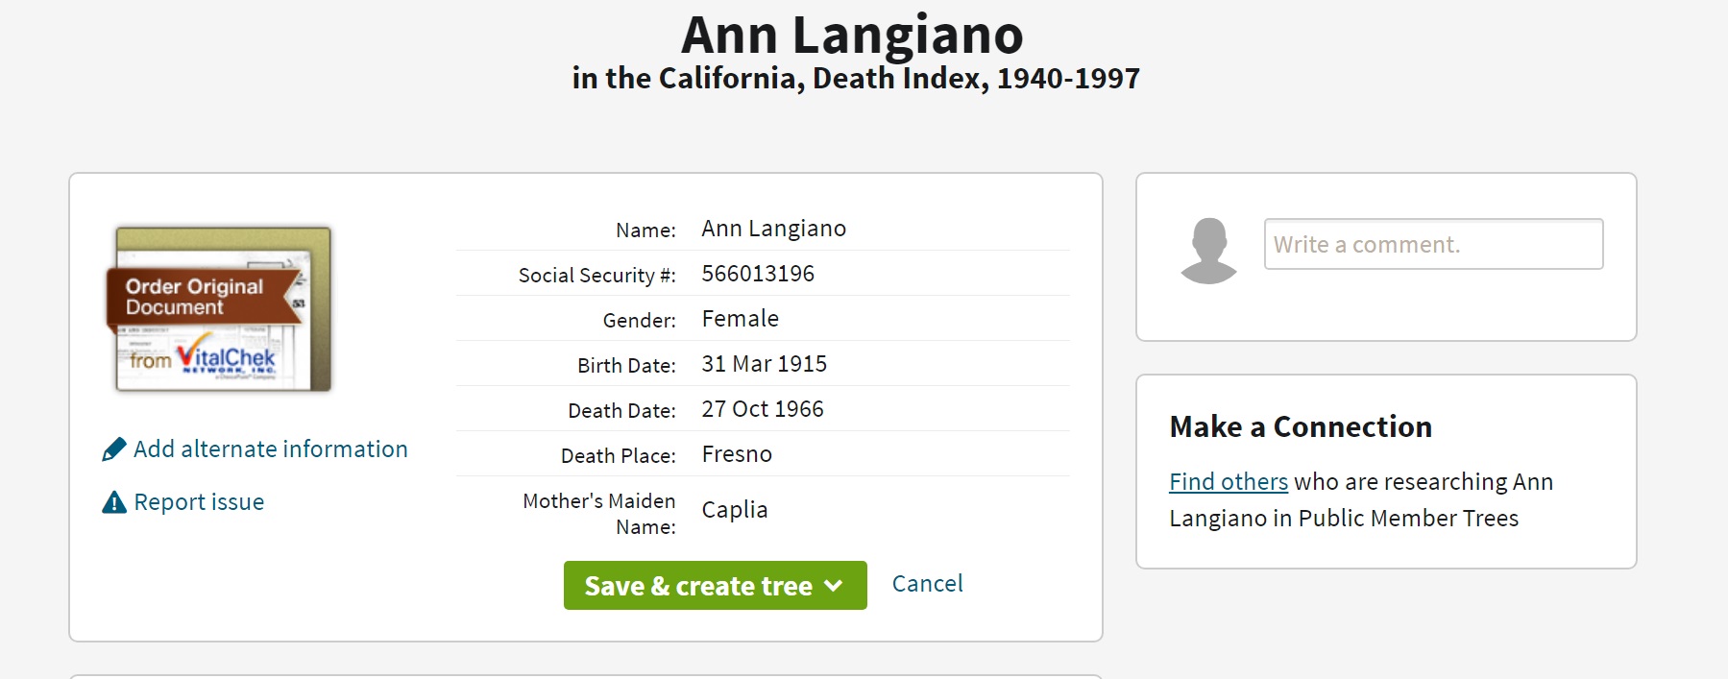Select the Report issue link text
The image size is (1728, 679).
[x=199, y=502]
